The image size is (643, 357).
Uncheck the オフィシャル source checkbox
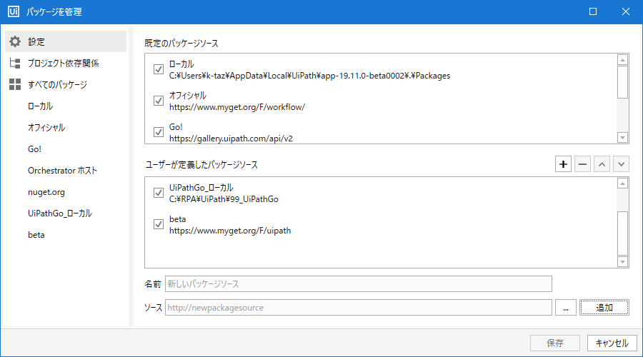pyautogui.click(x=159, y=101)
